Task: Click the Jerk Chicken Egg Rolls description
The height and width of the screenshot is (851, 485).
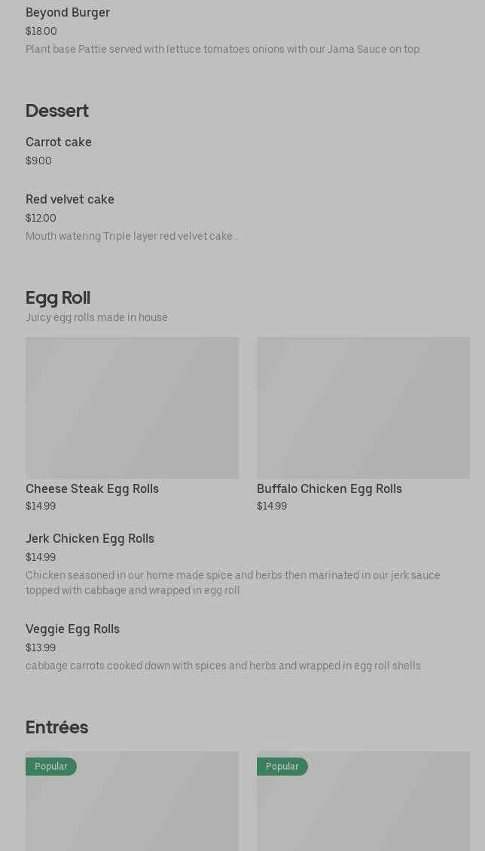Action: tap(233, 583)
